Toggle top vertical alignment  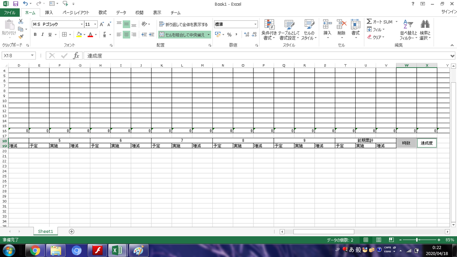click(x=119, y=24)
